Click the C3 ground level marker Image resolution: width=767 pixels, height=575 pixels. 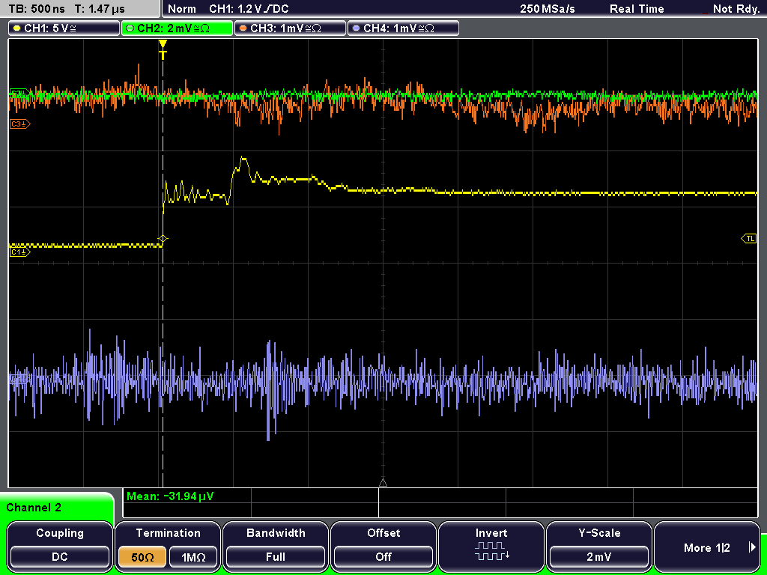[x=19, y=124]
